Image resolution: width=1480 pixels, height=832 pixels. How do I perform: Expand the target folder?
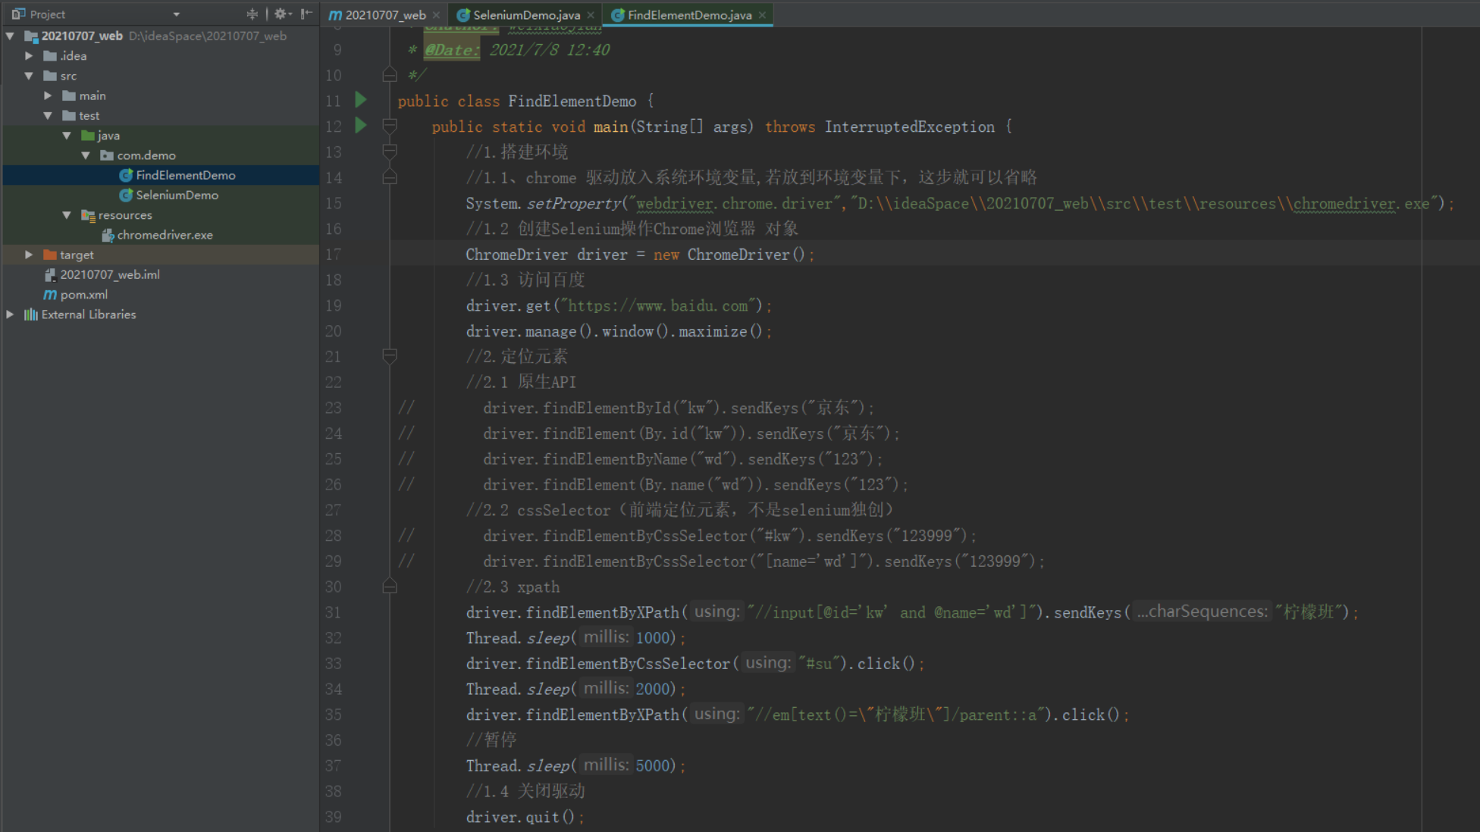click(x=29, y=255)
